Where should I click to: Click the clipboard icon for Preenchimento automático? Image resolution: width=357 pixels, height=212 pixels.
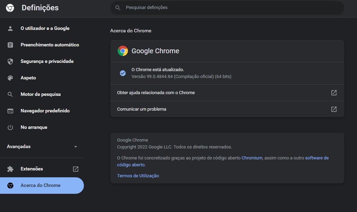[x=10, y=45]
